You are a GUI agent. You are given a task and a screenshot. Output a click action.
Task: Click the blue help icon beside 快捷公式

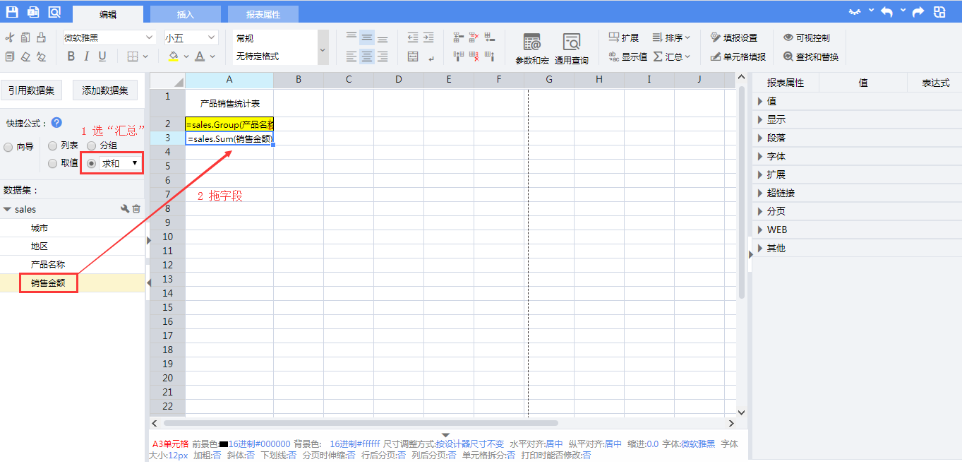(x=56, y=122)
